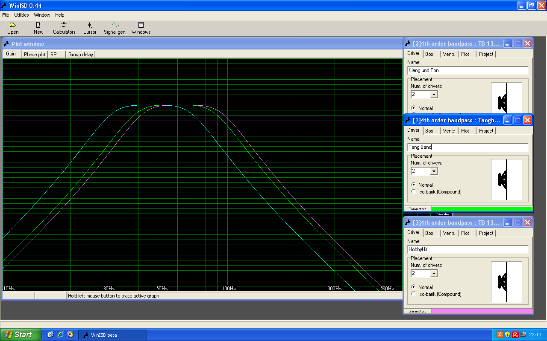Click green plot color bar in window [1]
This screenshot has height=341, width=547.
click(482, 209)
